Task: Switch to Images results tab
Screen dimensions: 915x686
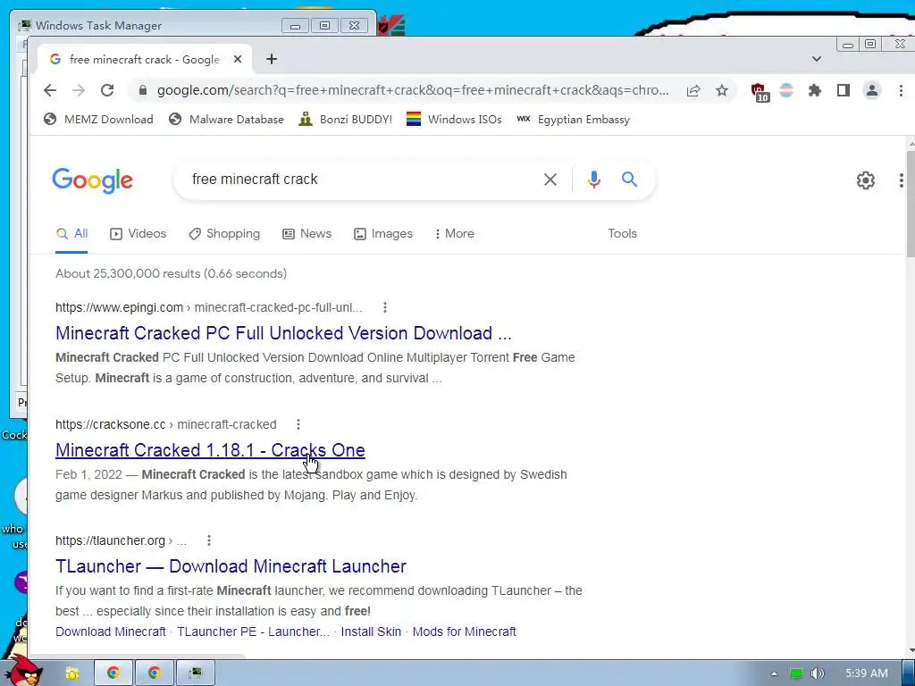Action: click(x=382, y=233)
